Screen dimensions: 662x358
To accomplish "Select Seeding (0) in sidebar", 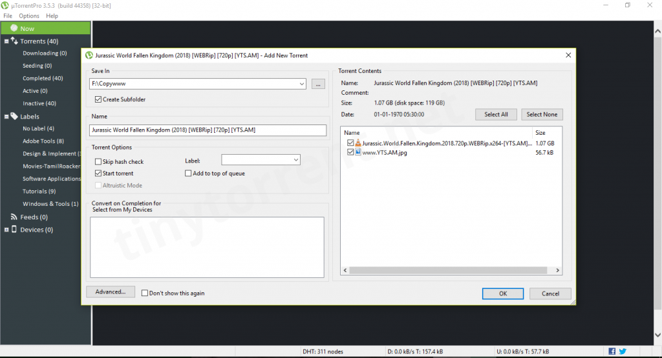I will click(x=37, y=66).
